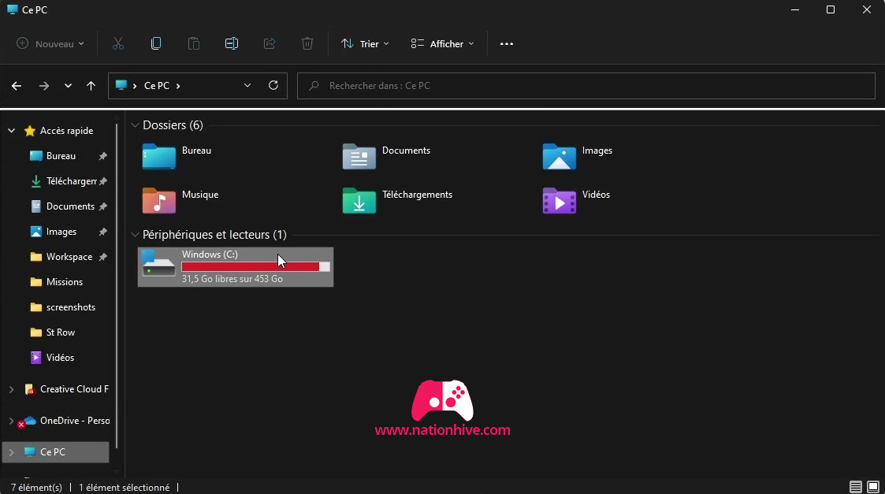Screen dimensions: 885x494
Task: Go forward with the right arrow
Action: [x=43, y=86]
